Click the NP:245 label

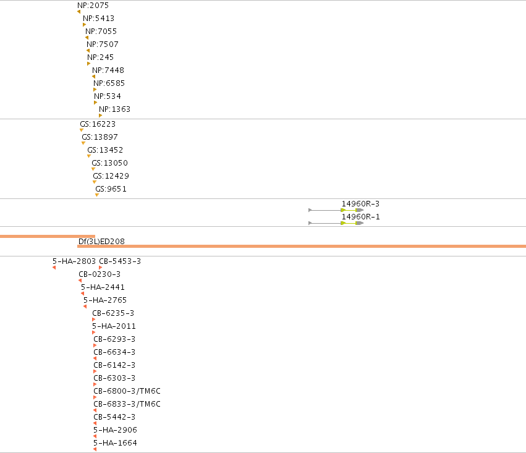click(x=100, y=57)
